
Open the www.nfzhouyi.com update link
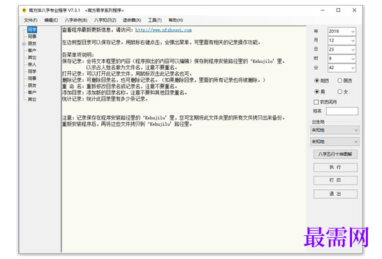pos(163,30)
